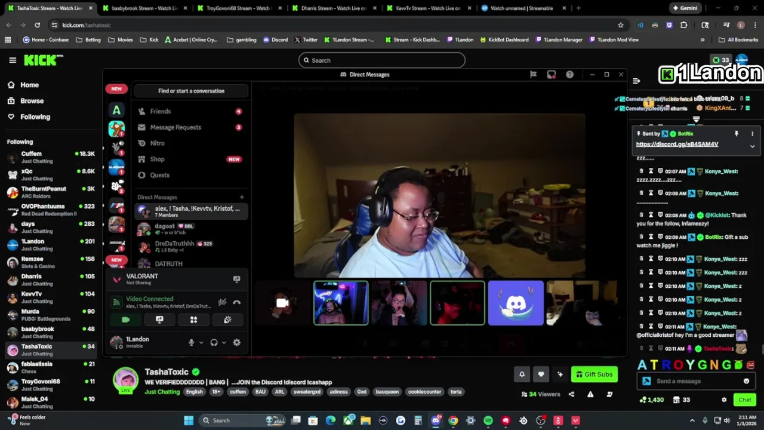This screenshot has width=764, height=430.
Task: Unpin the pinned chat message
Action: [737, 134]
